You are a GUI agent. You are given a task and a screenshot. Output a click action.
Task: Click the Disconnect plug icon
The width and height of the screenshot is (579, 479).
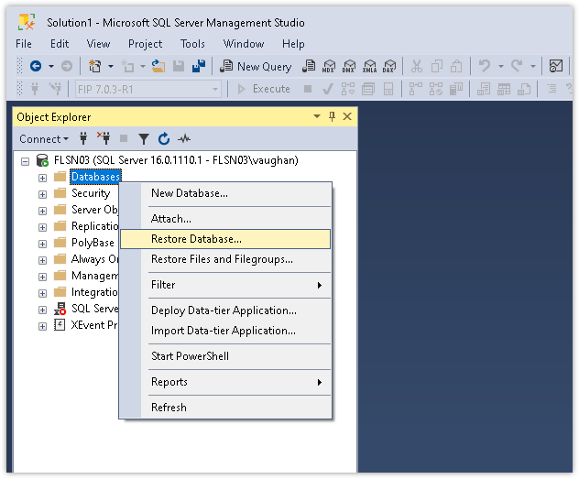coord(104,138)
